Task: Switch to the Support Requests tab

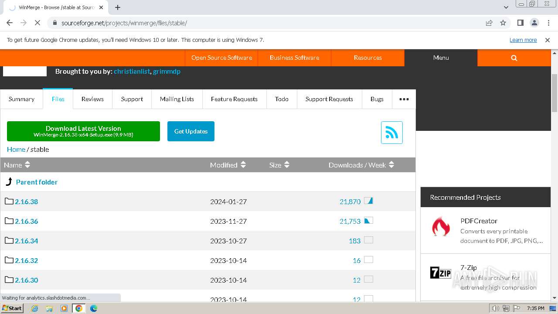Action: [329, 99]
